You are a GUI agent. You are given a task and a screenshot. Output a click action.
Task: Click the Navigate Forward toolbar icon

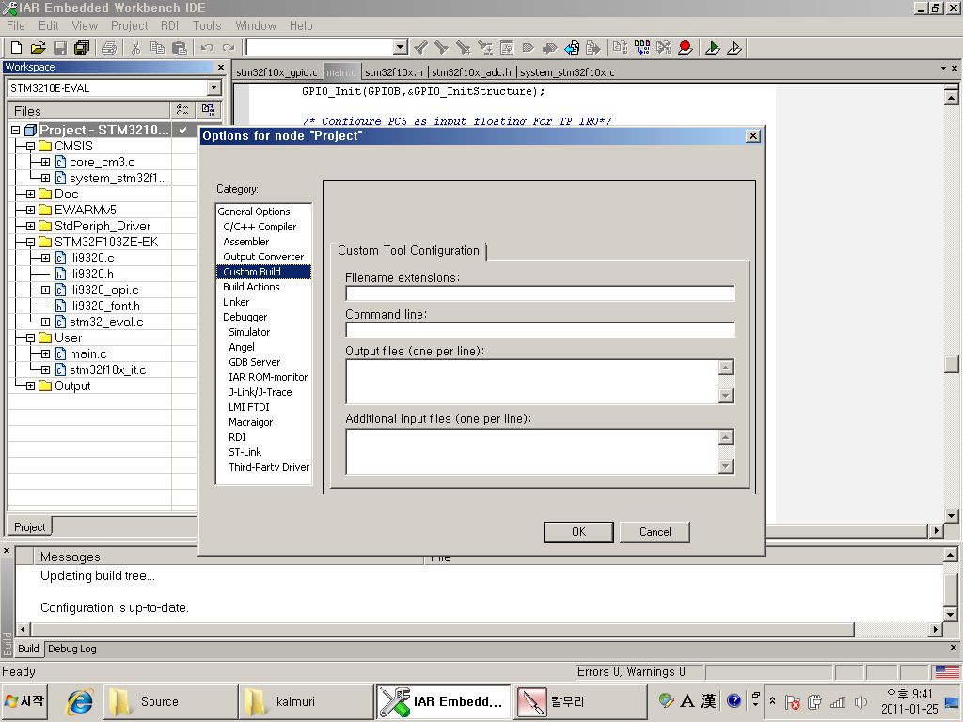click(593, 48)
